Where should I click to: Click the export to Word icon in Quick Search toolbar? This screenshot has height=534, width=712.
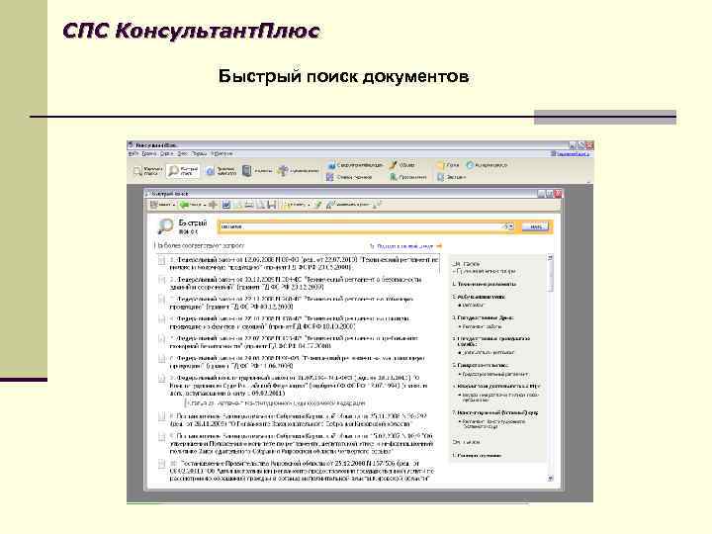coord(225,206)
